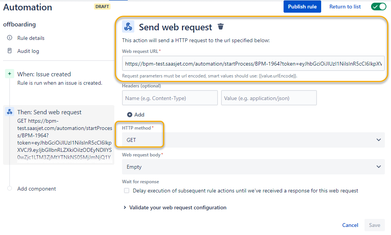391x235 pixels.
Task: Click the Add component circle marker
Action: tap(10, 188)
